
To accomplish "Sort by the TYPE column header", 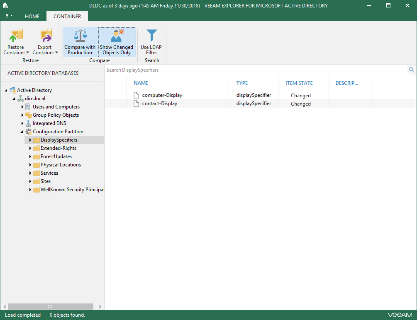I will [x=242, y=83].
